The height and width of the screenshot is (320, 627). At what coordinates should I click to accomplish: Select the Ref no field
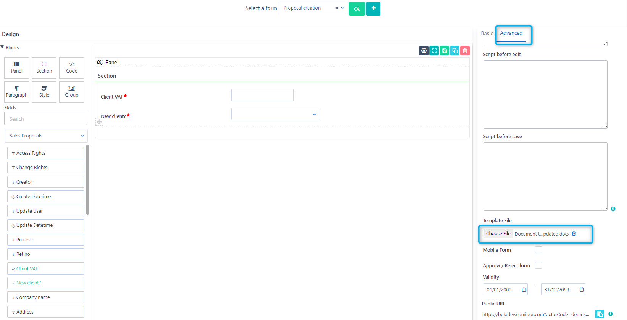pos(46,254)
